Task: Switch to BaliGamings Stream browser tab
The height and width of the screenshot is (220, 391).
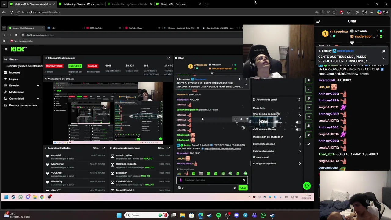Action: (x=81, y=4)
